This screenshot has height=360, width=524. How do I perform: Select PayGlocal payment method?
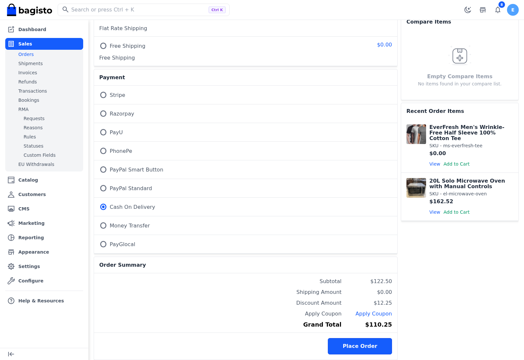click(103, 244)
